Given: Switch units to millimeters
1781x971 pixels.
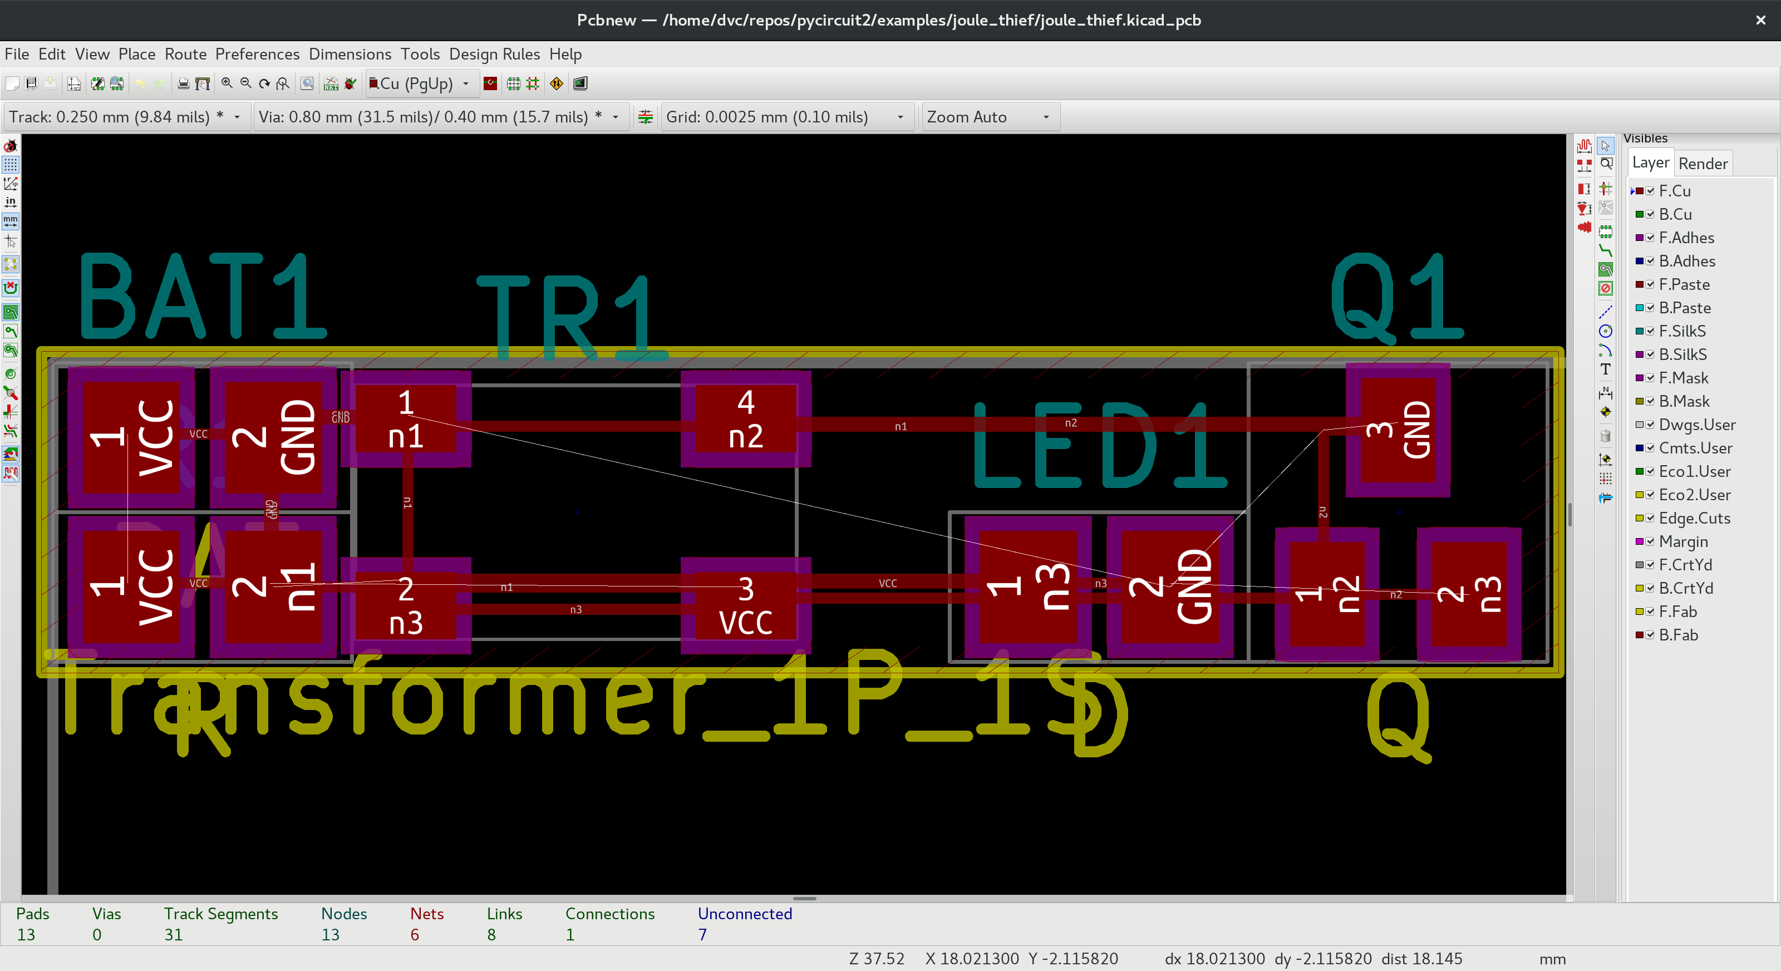Looking at the screenshot, I should point(11,221).
